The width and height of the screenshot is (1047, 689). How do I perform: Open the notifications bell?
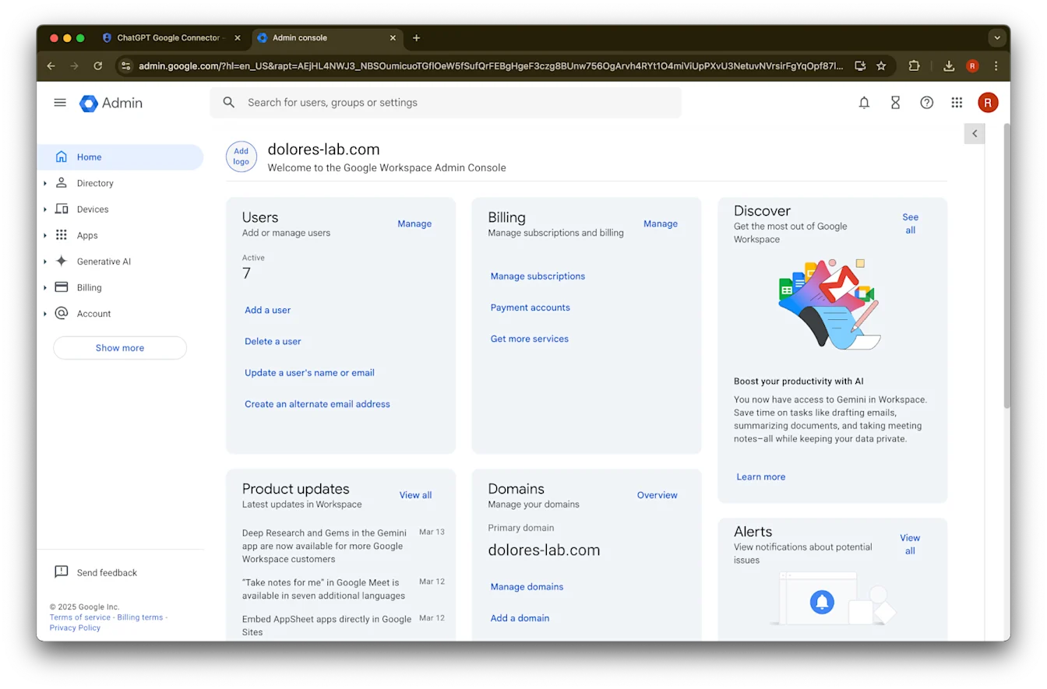864,103
